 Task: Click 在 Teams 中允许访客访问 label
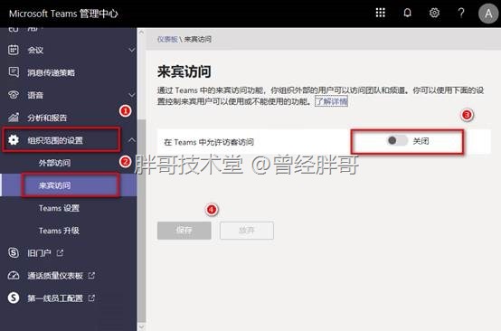(209, 142)
